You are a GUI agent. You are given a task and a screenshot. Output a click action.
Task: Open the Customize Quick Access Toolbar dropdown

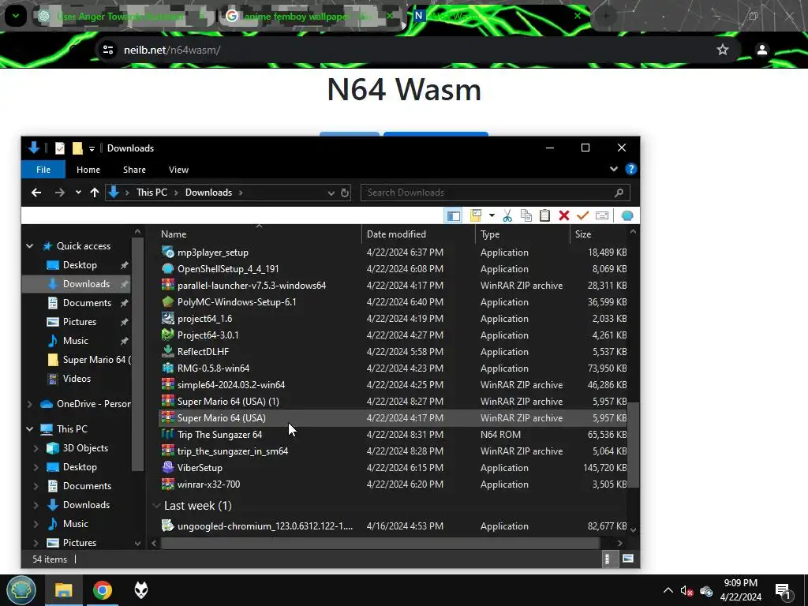[92, 148]
